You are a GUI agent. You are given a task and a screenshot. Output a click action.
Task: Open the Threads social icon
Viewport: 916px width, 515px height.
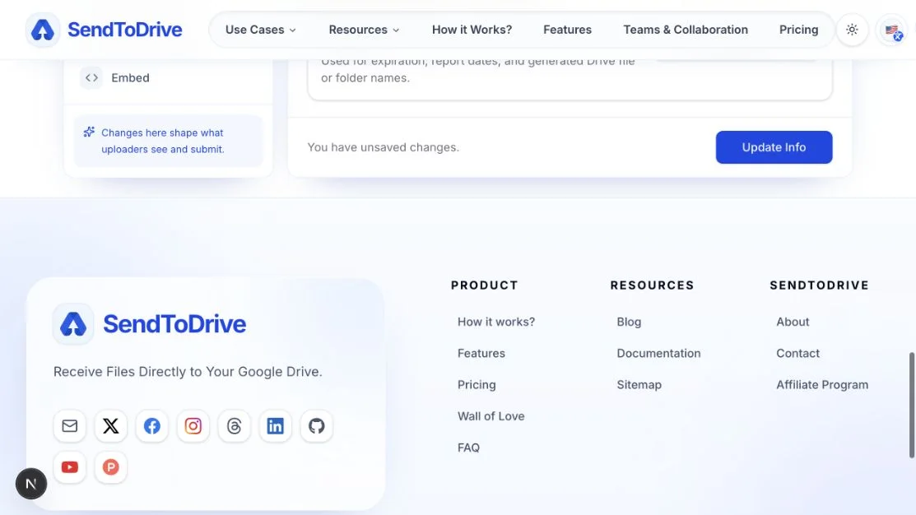point(235,425)
